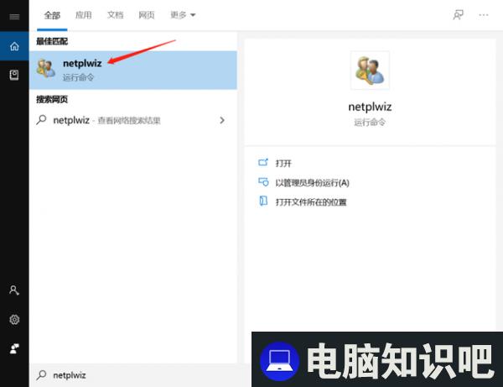Image resolution: width=503 pixels, height=387 pixels.
Task: Click the feedback person icon at sidebar bottom
Action: (14, 348)
